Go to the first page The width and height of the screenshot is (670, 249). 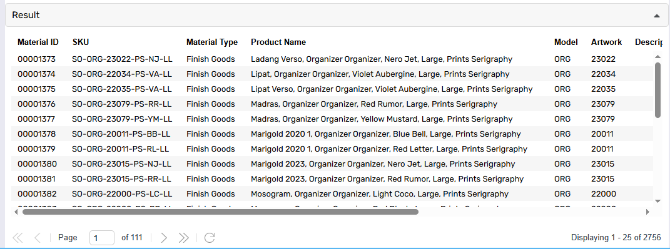pos(18,238)
